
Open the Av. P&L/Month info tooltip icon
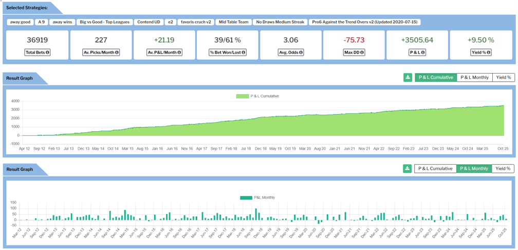(x=179, y=52)
